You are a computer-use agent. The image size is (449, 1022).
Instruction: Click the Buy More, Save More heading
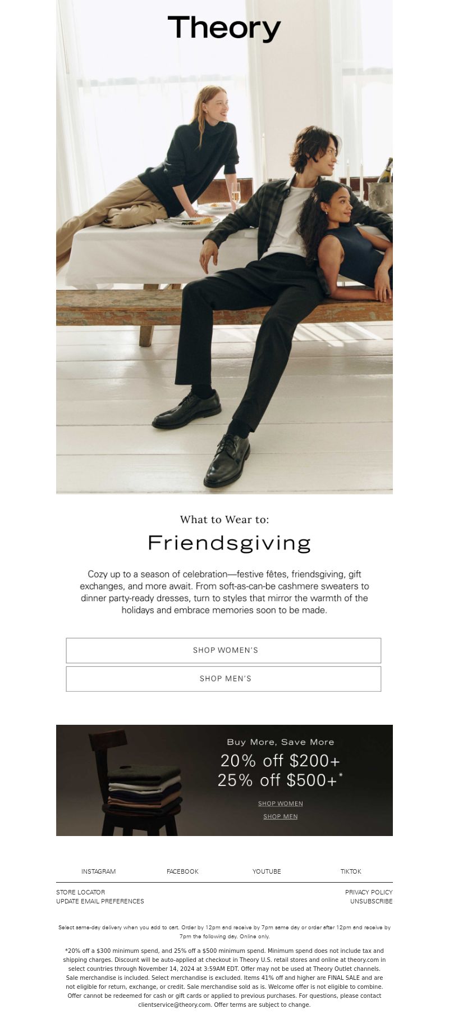280,742
